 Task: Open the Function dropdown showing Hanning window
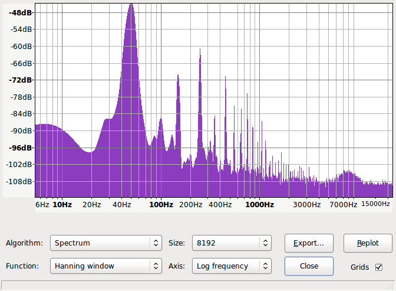click(x=106, y=266)
